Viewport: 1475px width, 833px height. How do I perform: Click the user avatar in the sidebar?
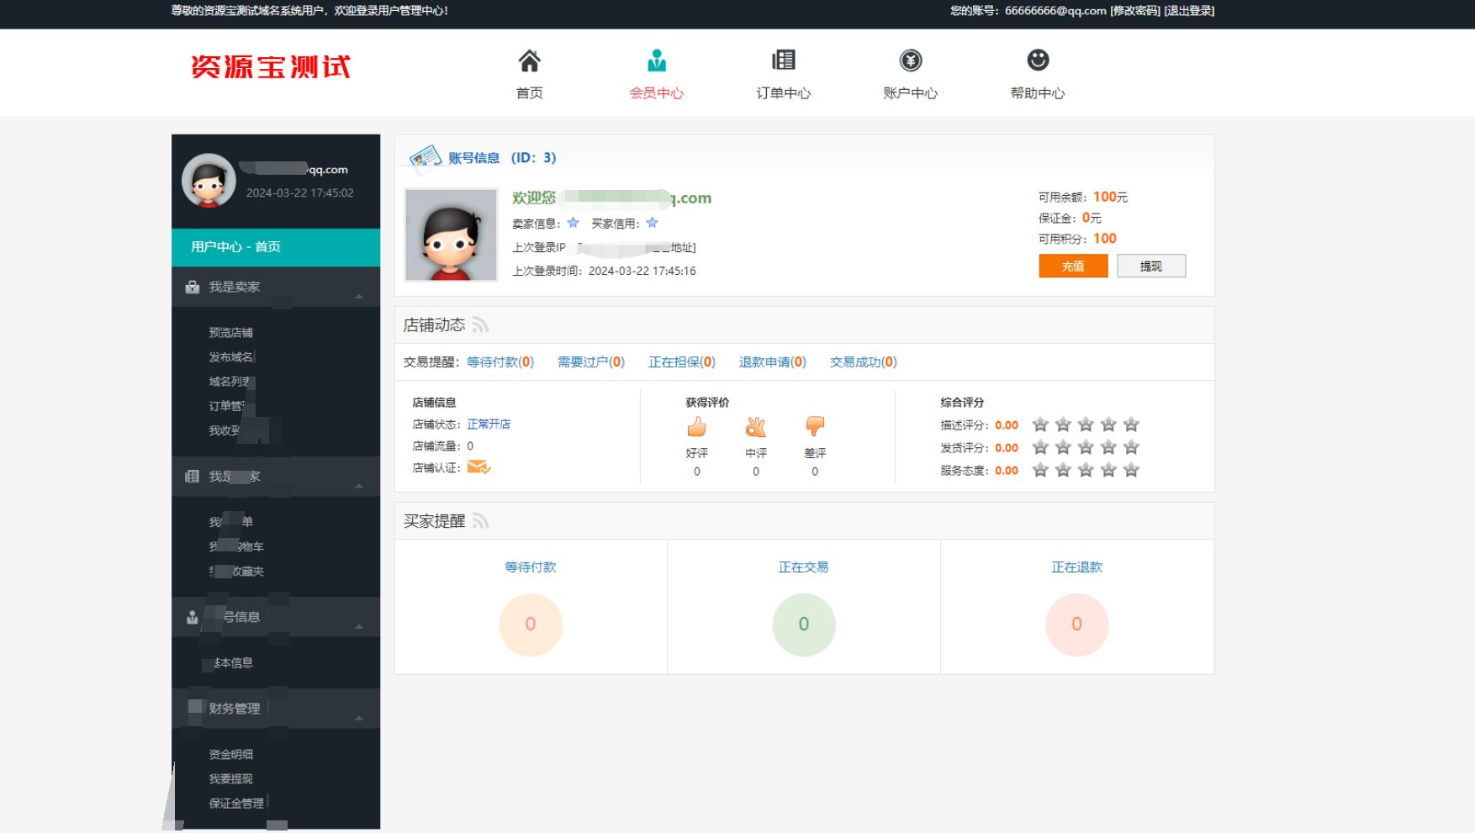coord(209,180)
